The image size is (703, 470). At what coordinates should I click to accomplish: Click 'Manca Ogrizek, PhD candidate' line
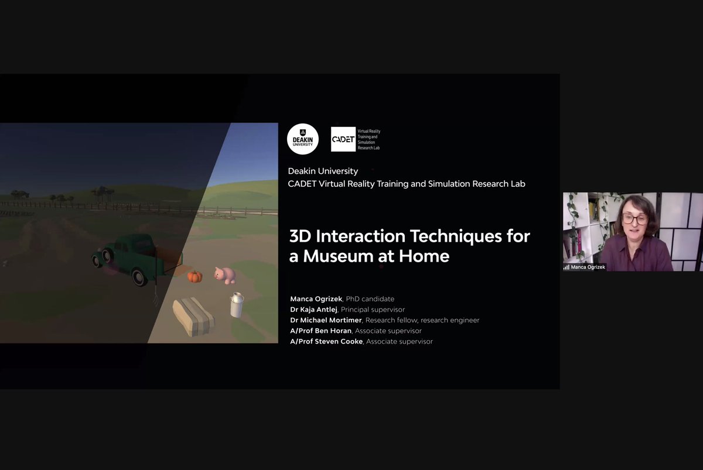point(342,299)
